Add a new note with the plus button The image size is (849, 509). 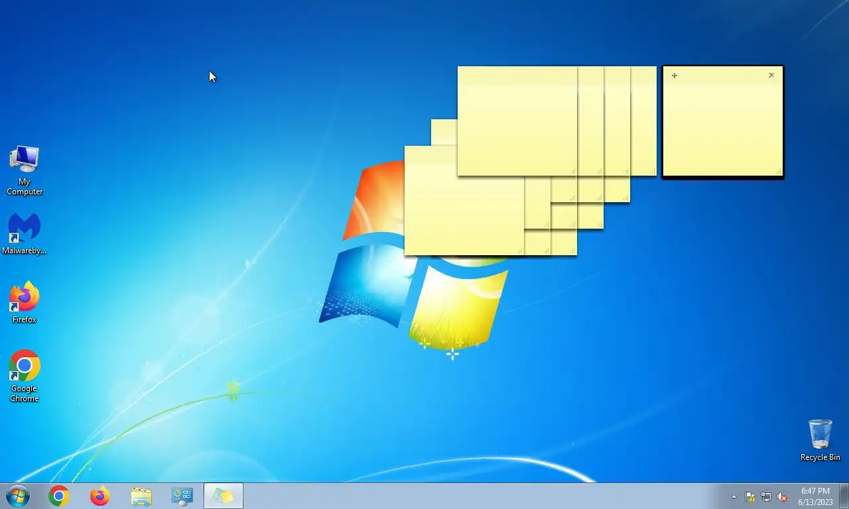pos(675,76)
